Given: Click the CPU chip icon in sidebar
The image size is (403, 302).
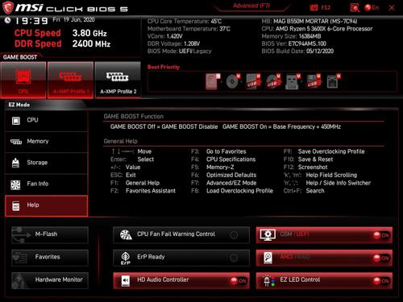Looking at the screenshot, I should click(16, 121).
